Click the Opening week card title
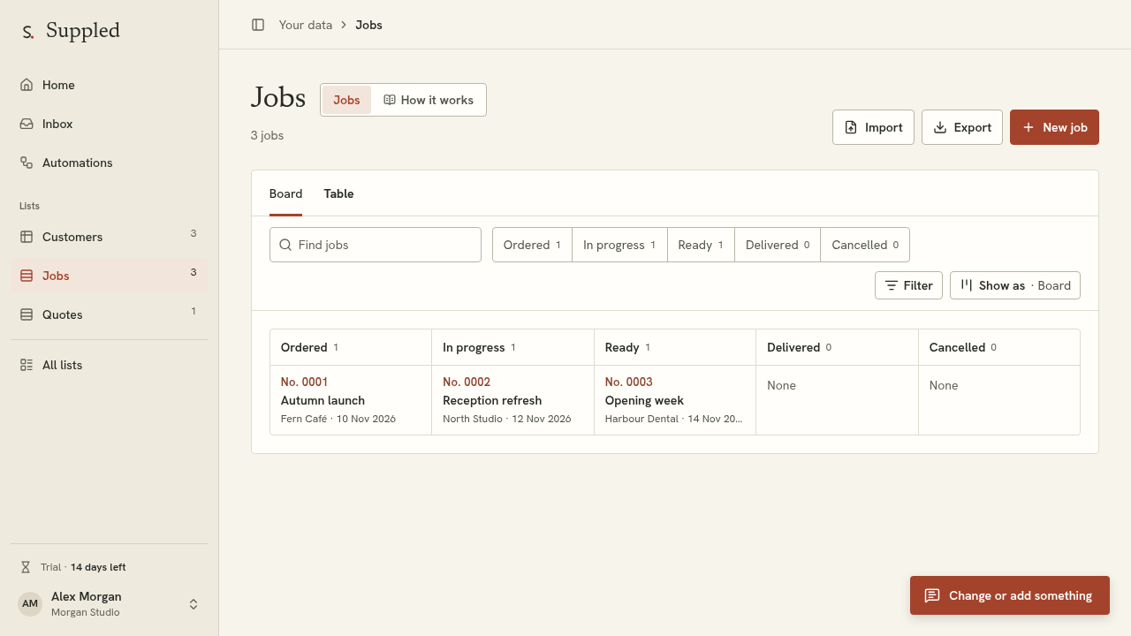The width and height of the screenshot is (1131, 636). 644,400
